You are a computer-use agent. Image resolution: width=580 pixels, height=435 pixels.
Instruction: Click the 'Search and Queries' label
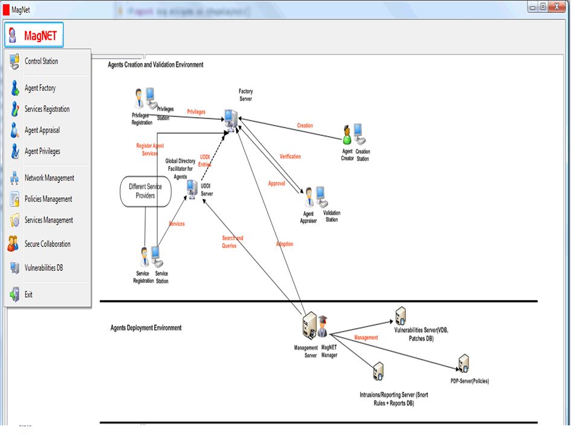pos(232,242)
